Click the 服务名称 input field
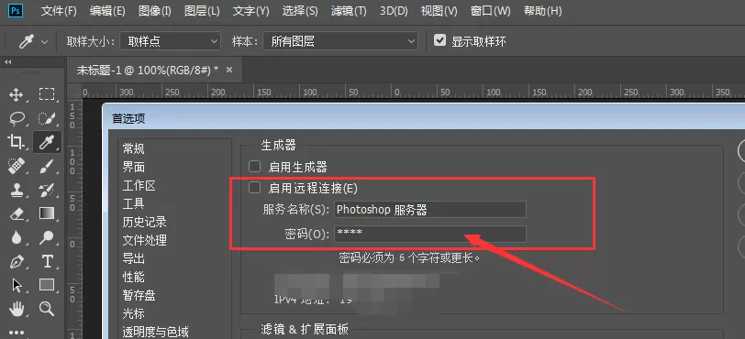The height and width of the screenshot is (339, 745). click(x=430, y=210)
